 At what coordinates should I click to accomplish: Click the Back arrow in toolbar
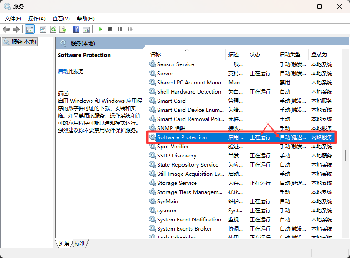pyautogui.click(x=6, y=29)
